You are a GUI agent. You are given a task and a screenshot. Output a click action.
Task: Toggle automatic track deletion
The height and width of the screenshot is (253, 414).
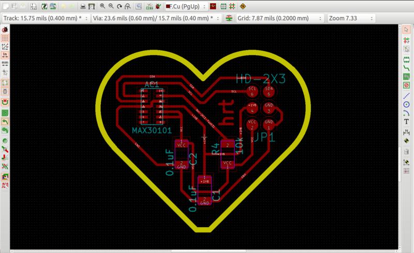[5, 102]
